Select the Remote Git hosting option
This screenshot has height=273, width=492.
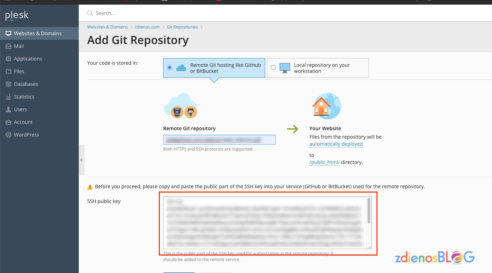[x=169, y=68]
